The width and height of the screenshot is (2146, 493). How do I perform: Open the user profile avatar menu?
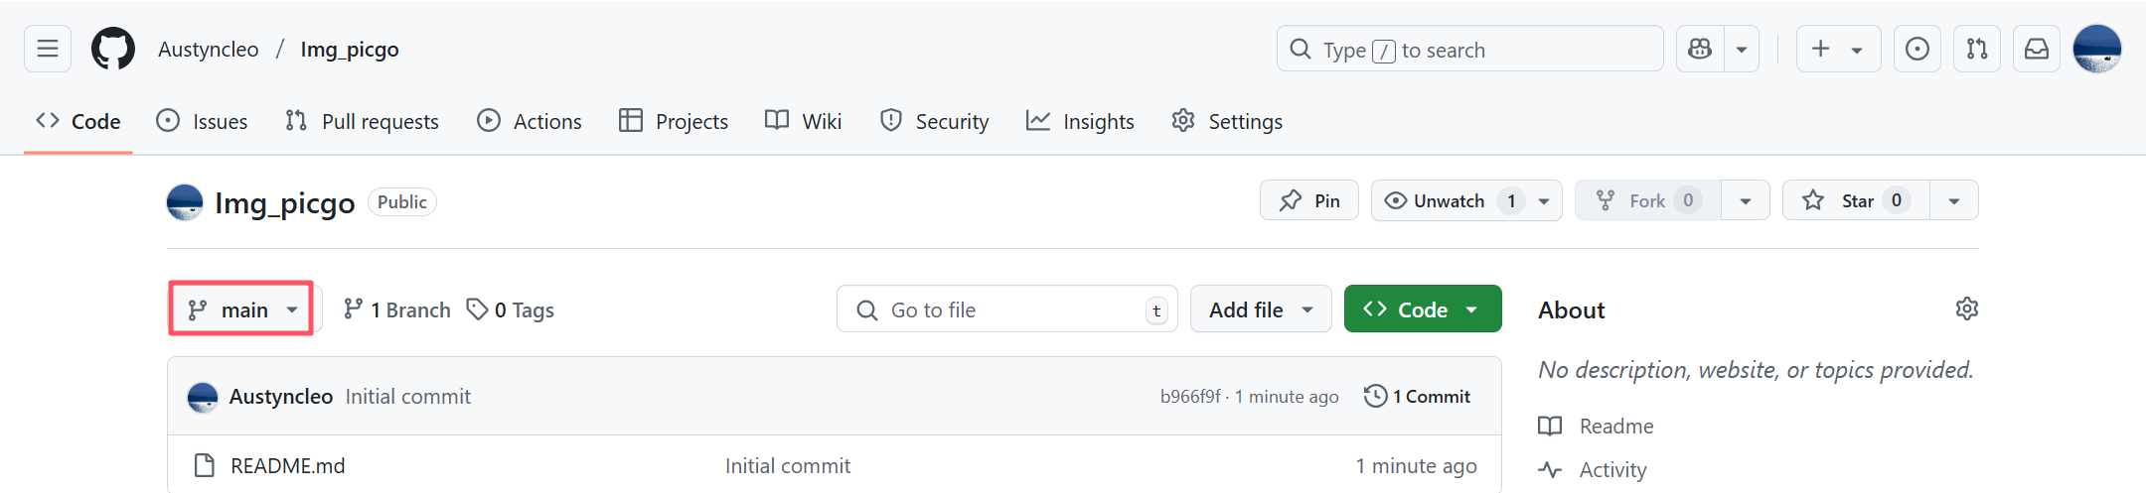point(2097,49)
